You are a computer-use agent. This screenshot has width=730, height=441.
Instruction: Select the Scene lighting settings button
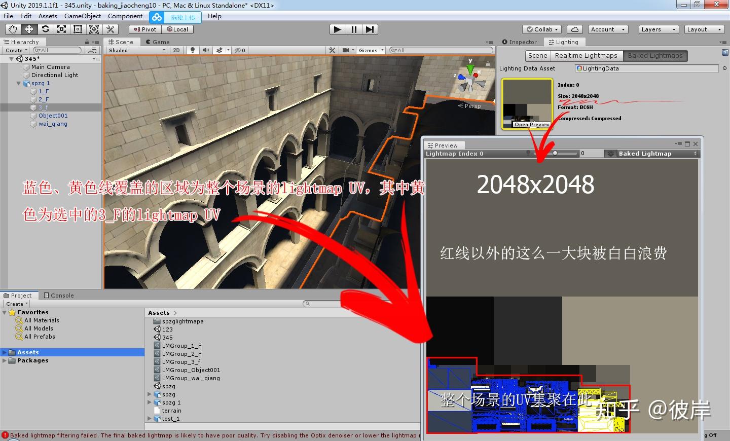click(537, 56)
